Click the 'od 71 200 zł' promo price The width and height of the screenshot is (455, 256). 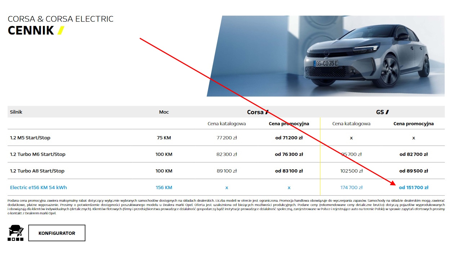tap(289, 138)
